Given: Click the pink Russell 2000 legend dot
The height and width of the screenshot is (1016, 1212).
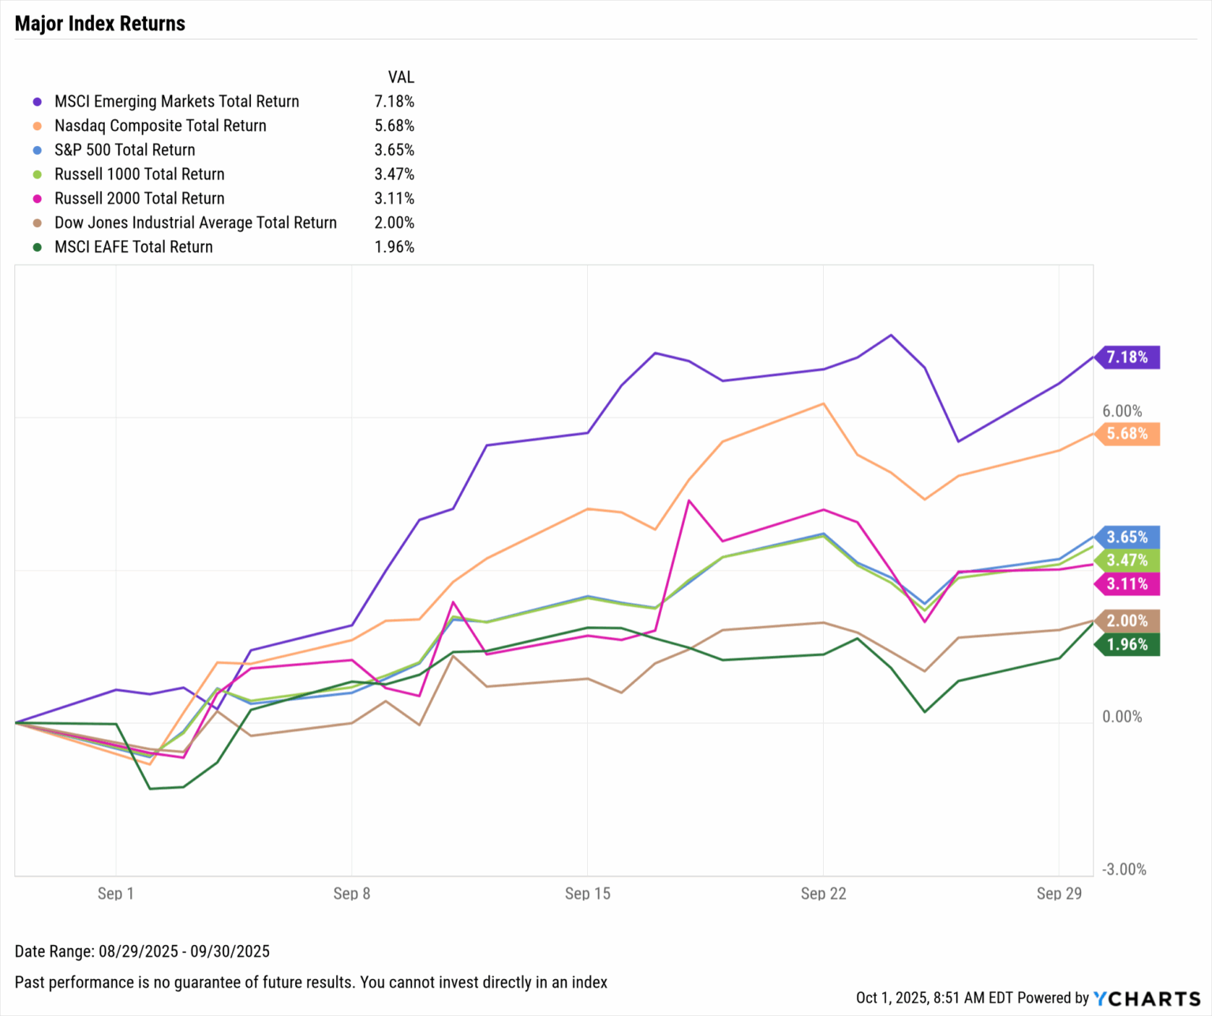Looking at the screenshot, I should pos(37,199).
